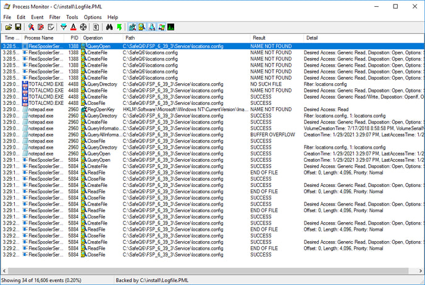Open the Filter dialog via funnel icon
The image size is (425, 285).
pos(64,27)
